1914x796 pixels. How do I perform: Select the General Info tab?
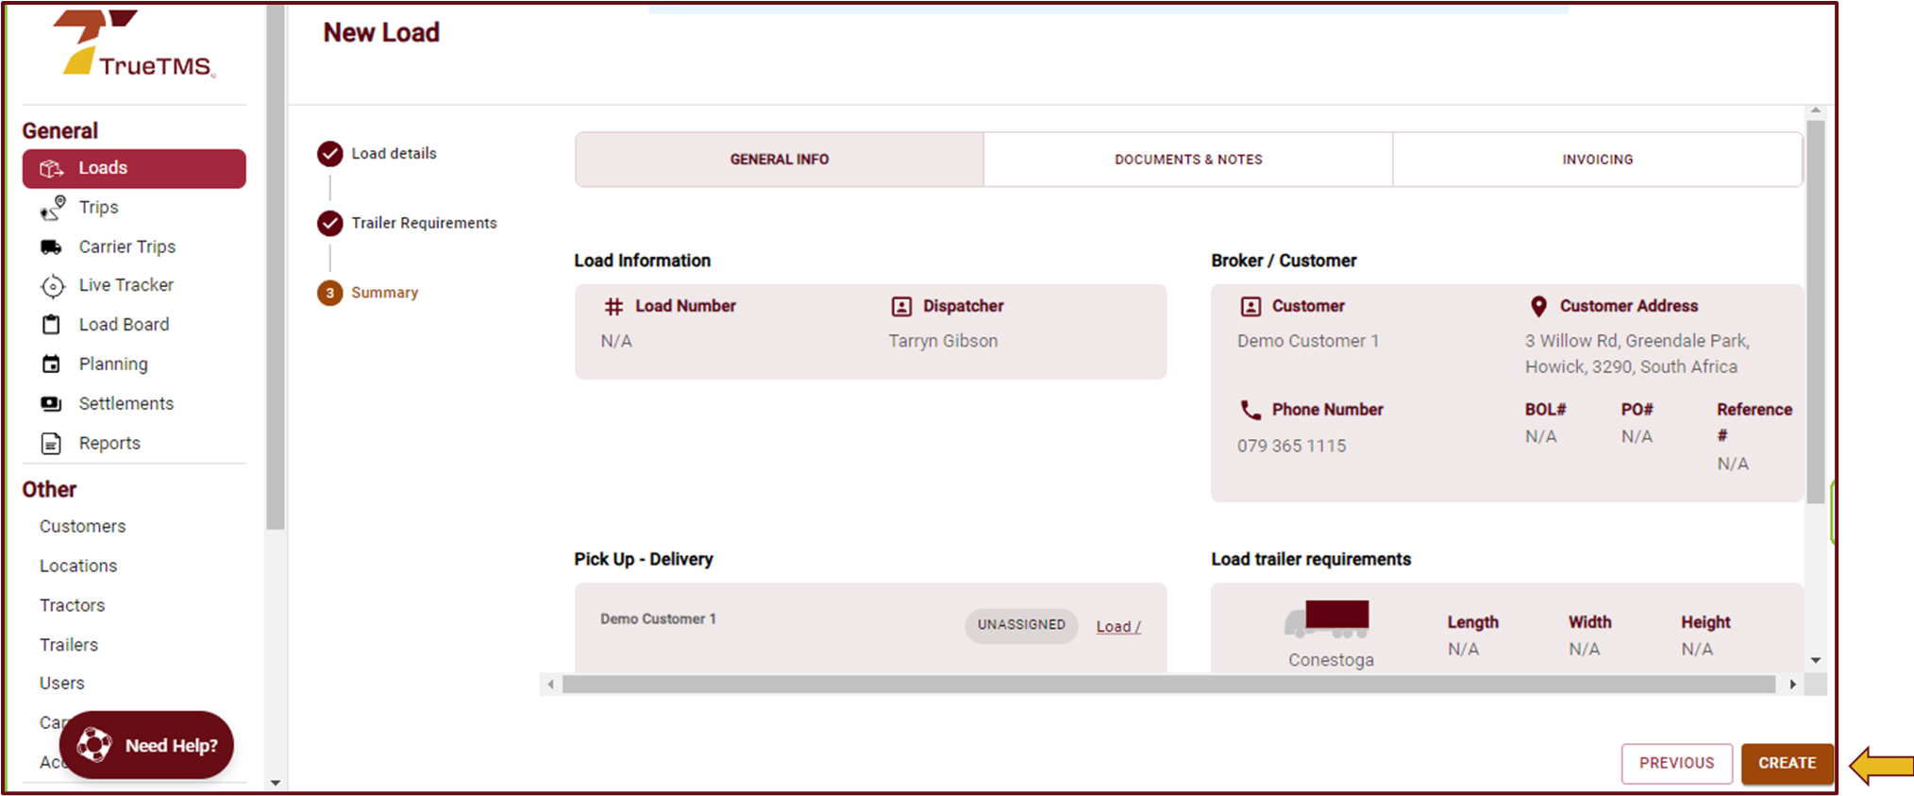[x=779, y=160]
